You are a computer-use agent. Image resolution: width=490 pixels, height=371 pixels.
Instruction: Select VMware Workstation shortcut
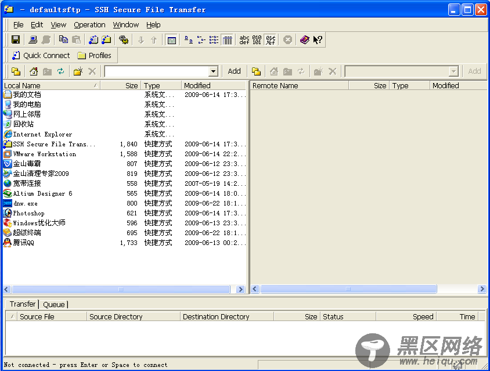44,154
